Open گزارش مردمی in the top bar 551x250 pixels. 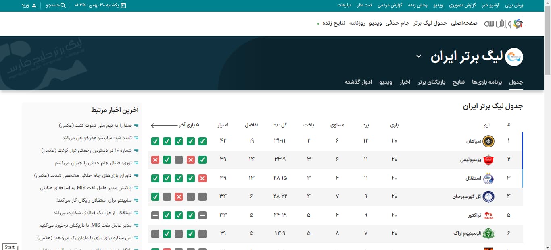tap(389, 6)
